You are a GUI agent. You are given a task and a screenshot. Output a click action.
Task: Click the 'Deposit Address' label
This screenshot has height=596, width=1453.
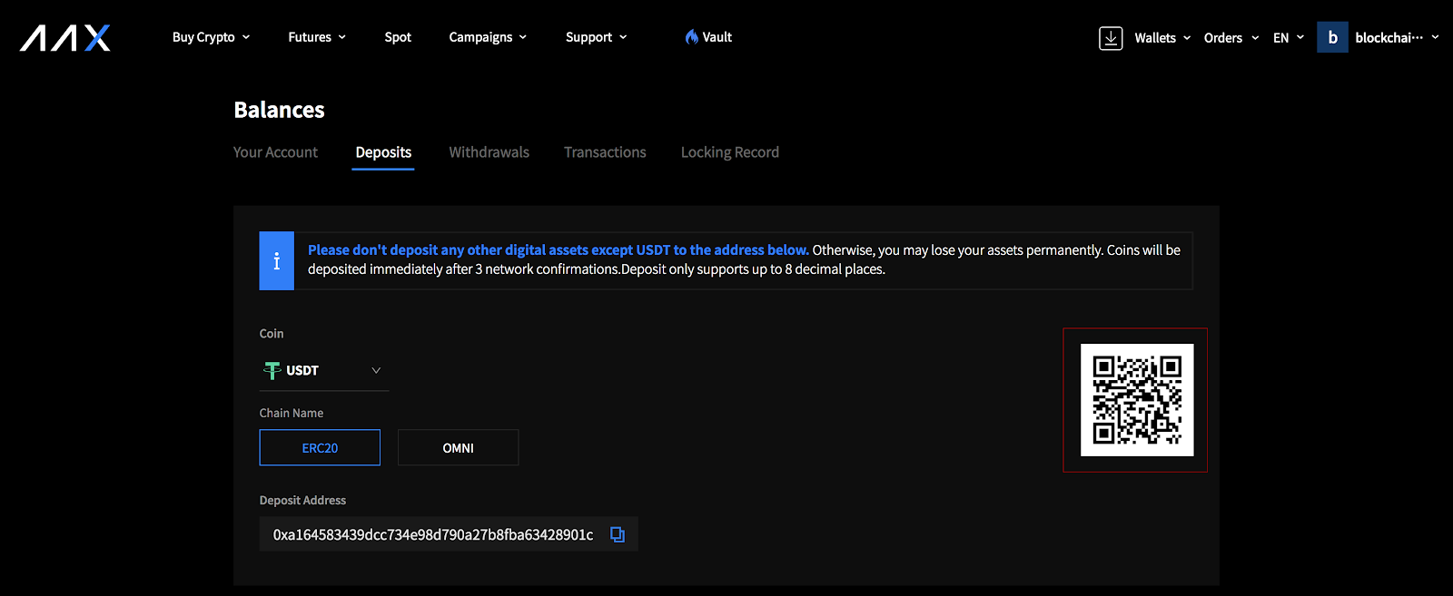[x=302, y=500]
